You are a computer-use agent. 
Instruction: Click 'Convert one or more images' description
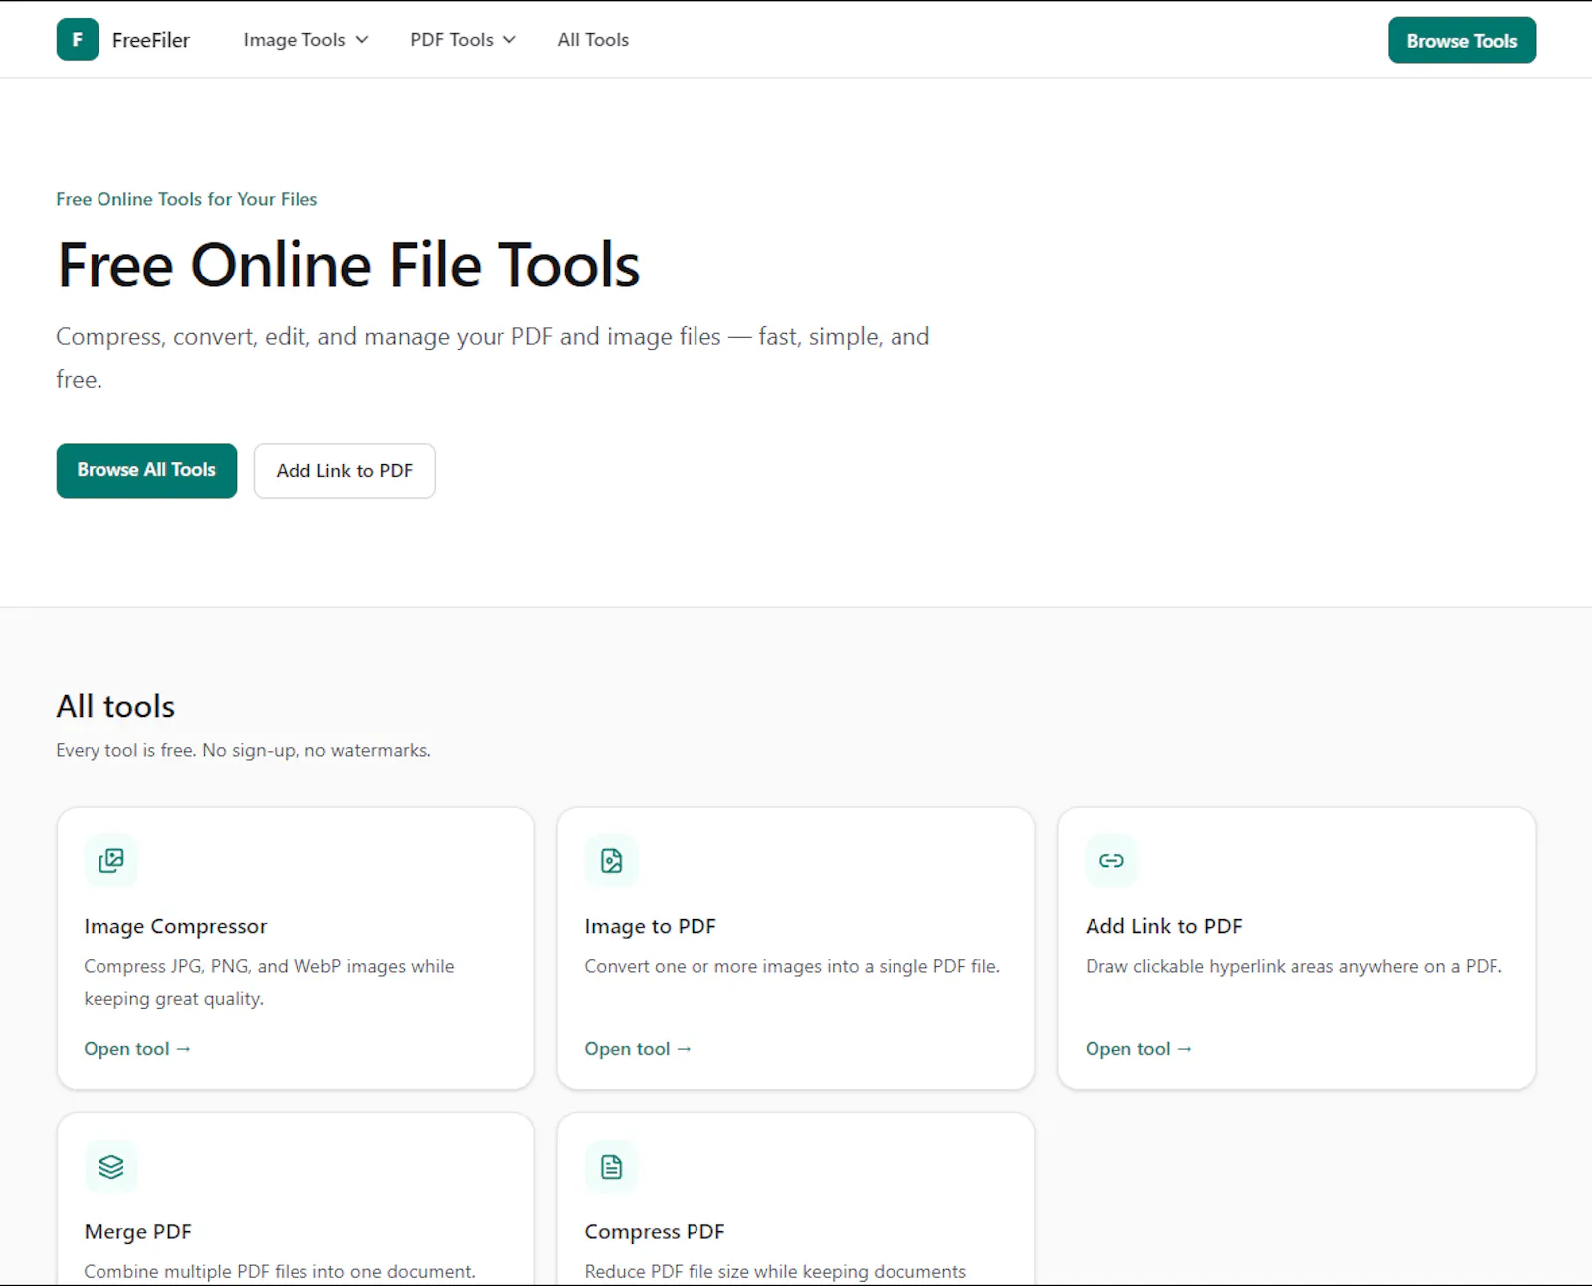[792, 966]
